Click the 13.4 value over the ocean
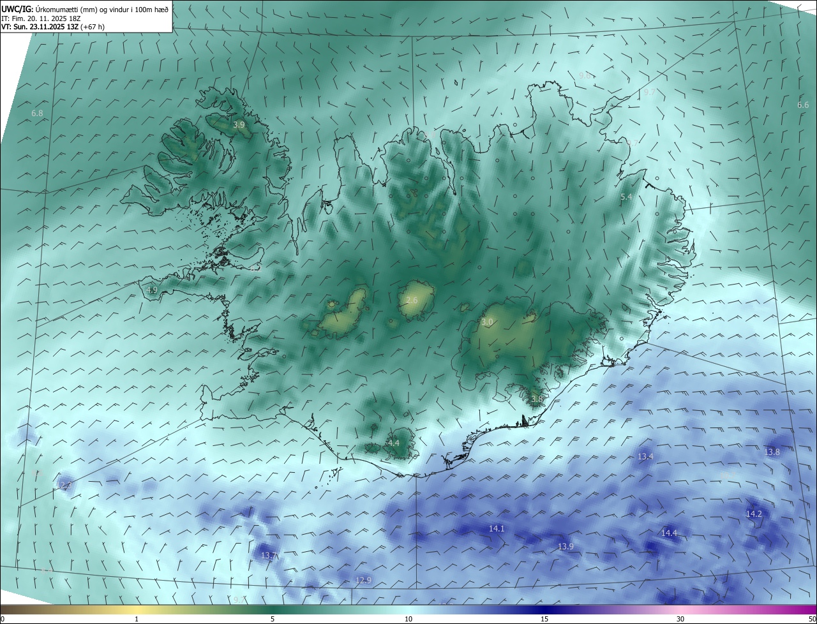 pos(645,456)
